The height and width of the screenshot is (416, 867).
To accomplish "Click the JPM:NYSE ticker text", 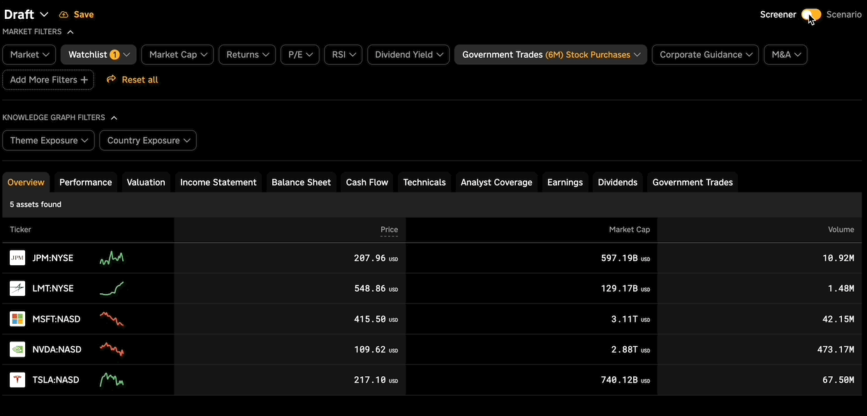I will click(x=53, y=258).
